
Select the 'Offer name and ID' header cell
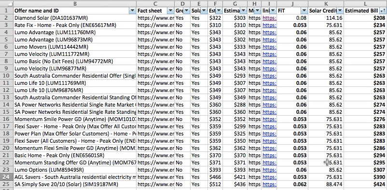[75, 11]
